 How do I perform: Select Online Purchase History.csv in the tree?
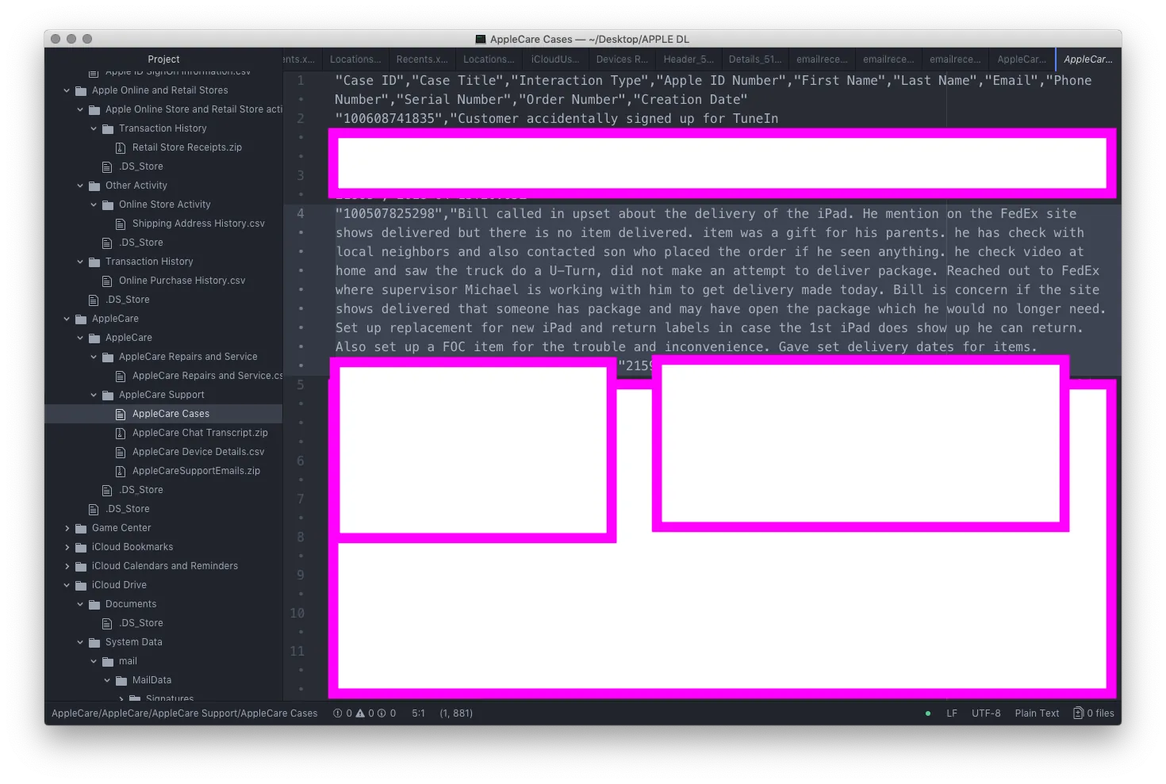[x=182, y=281]
